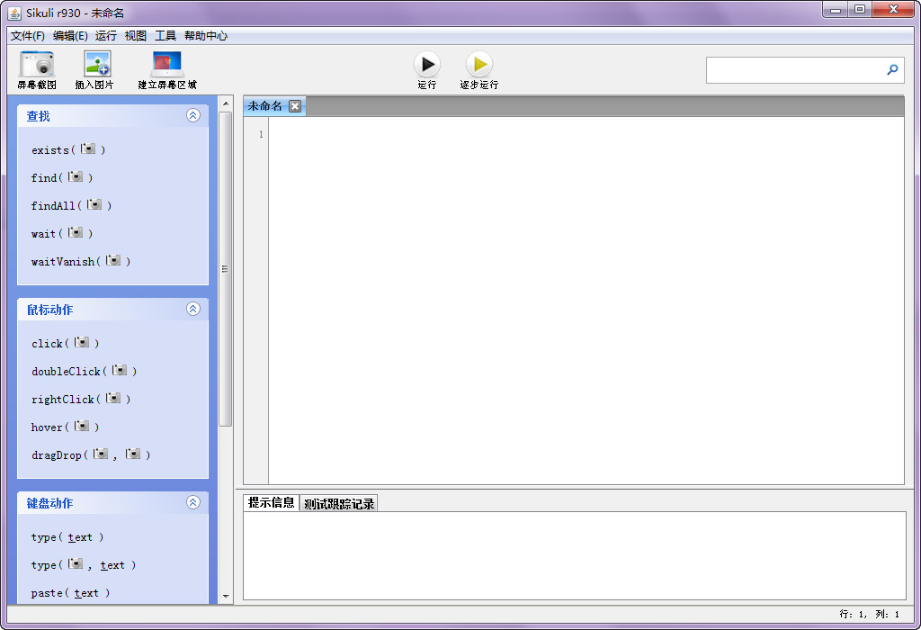Click line number 1 in gutter
The height and width of the screenshot is (630, 921).
click(261, 135)
